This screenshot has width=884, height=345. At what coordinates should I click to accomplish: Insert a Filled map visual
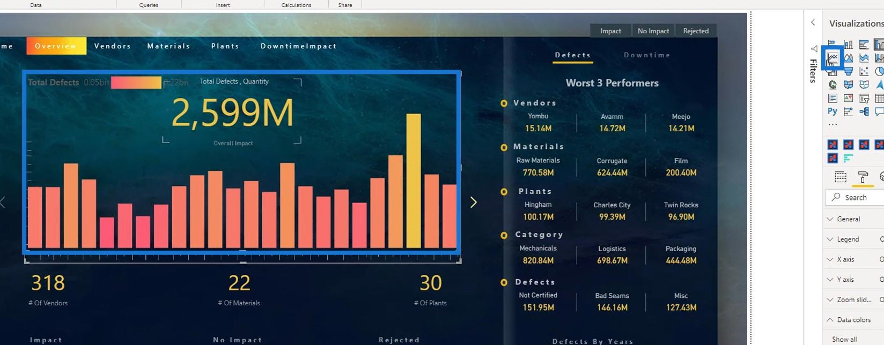click(848, 85)
